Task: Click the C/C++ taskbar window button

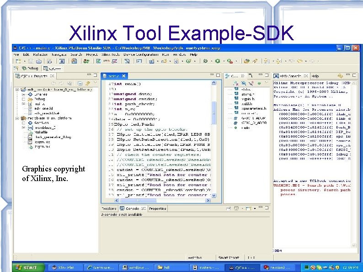Action: (242, 267)
